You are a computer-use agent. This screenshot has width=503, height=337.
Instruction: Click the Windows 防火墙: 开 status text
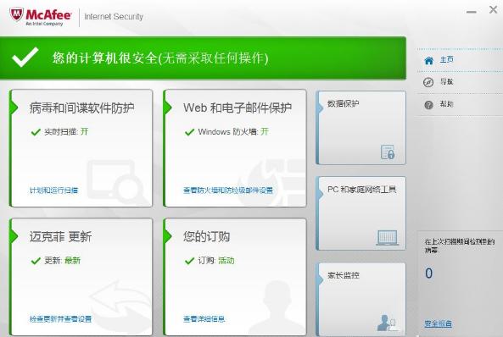(x=233, y=131)
